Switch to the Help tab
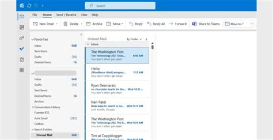 [95, 15]
